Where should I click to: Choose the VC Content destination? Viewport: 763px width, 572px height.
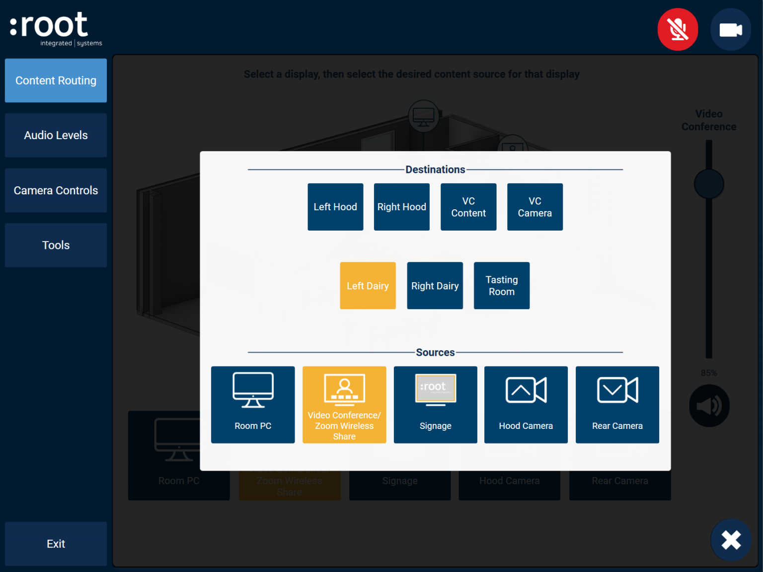click(x=468, y=207)
